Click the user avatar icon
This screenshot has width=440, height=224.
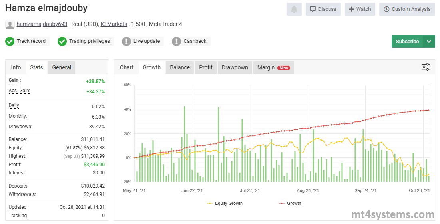point(10,24)
